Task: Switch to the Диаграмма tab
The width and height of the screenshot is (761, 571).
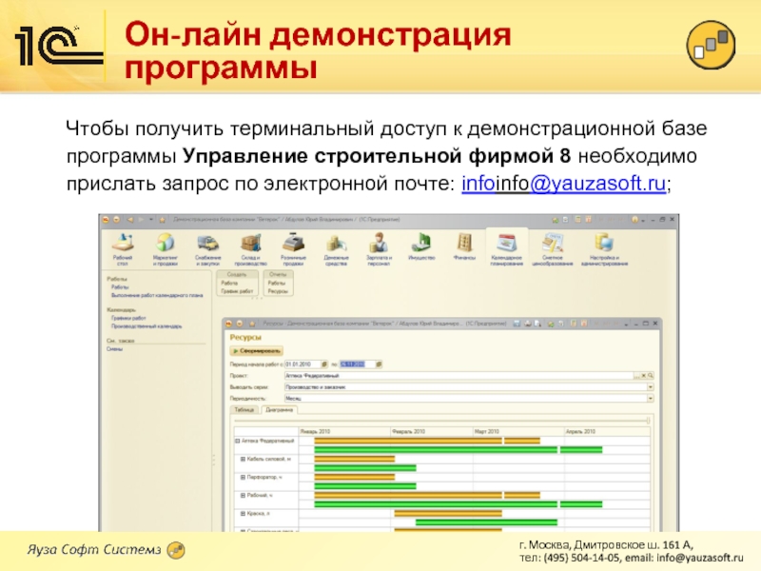Action: coord(279,410)
